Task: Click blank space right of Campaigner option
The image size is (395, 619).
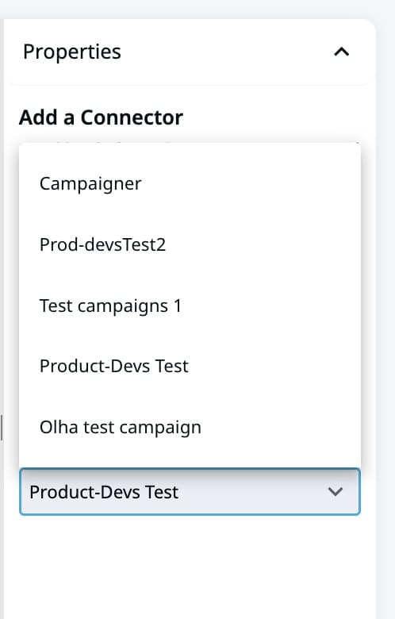Action: tap(251, 184)
